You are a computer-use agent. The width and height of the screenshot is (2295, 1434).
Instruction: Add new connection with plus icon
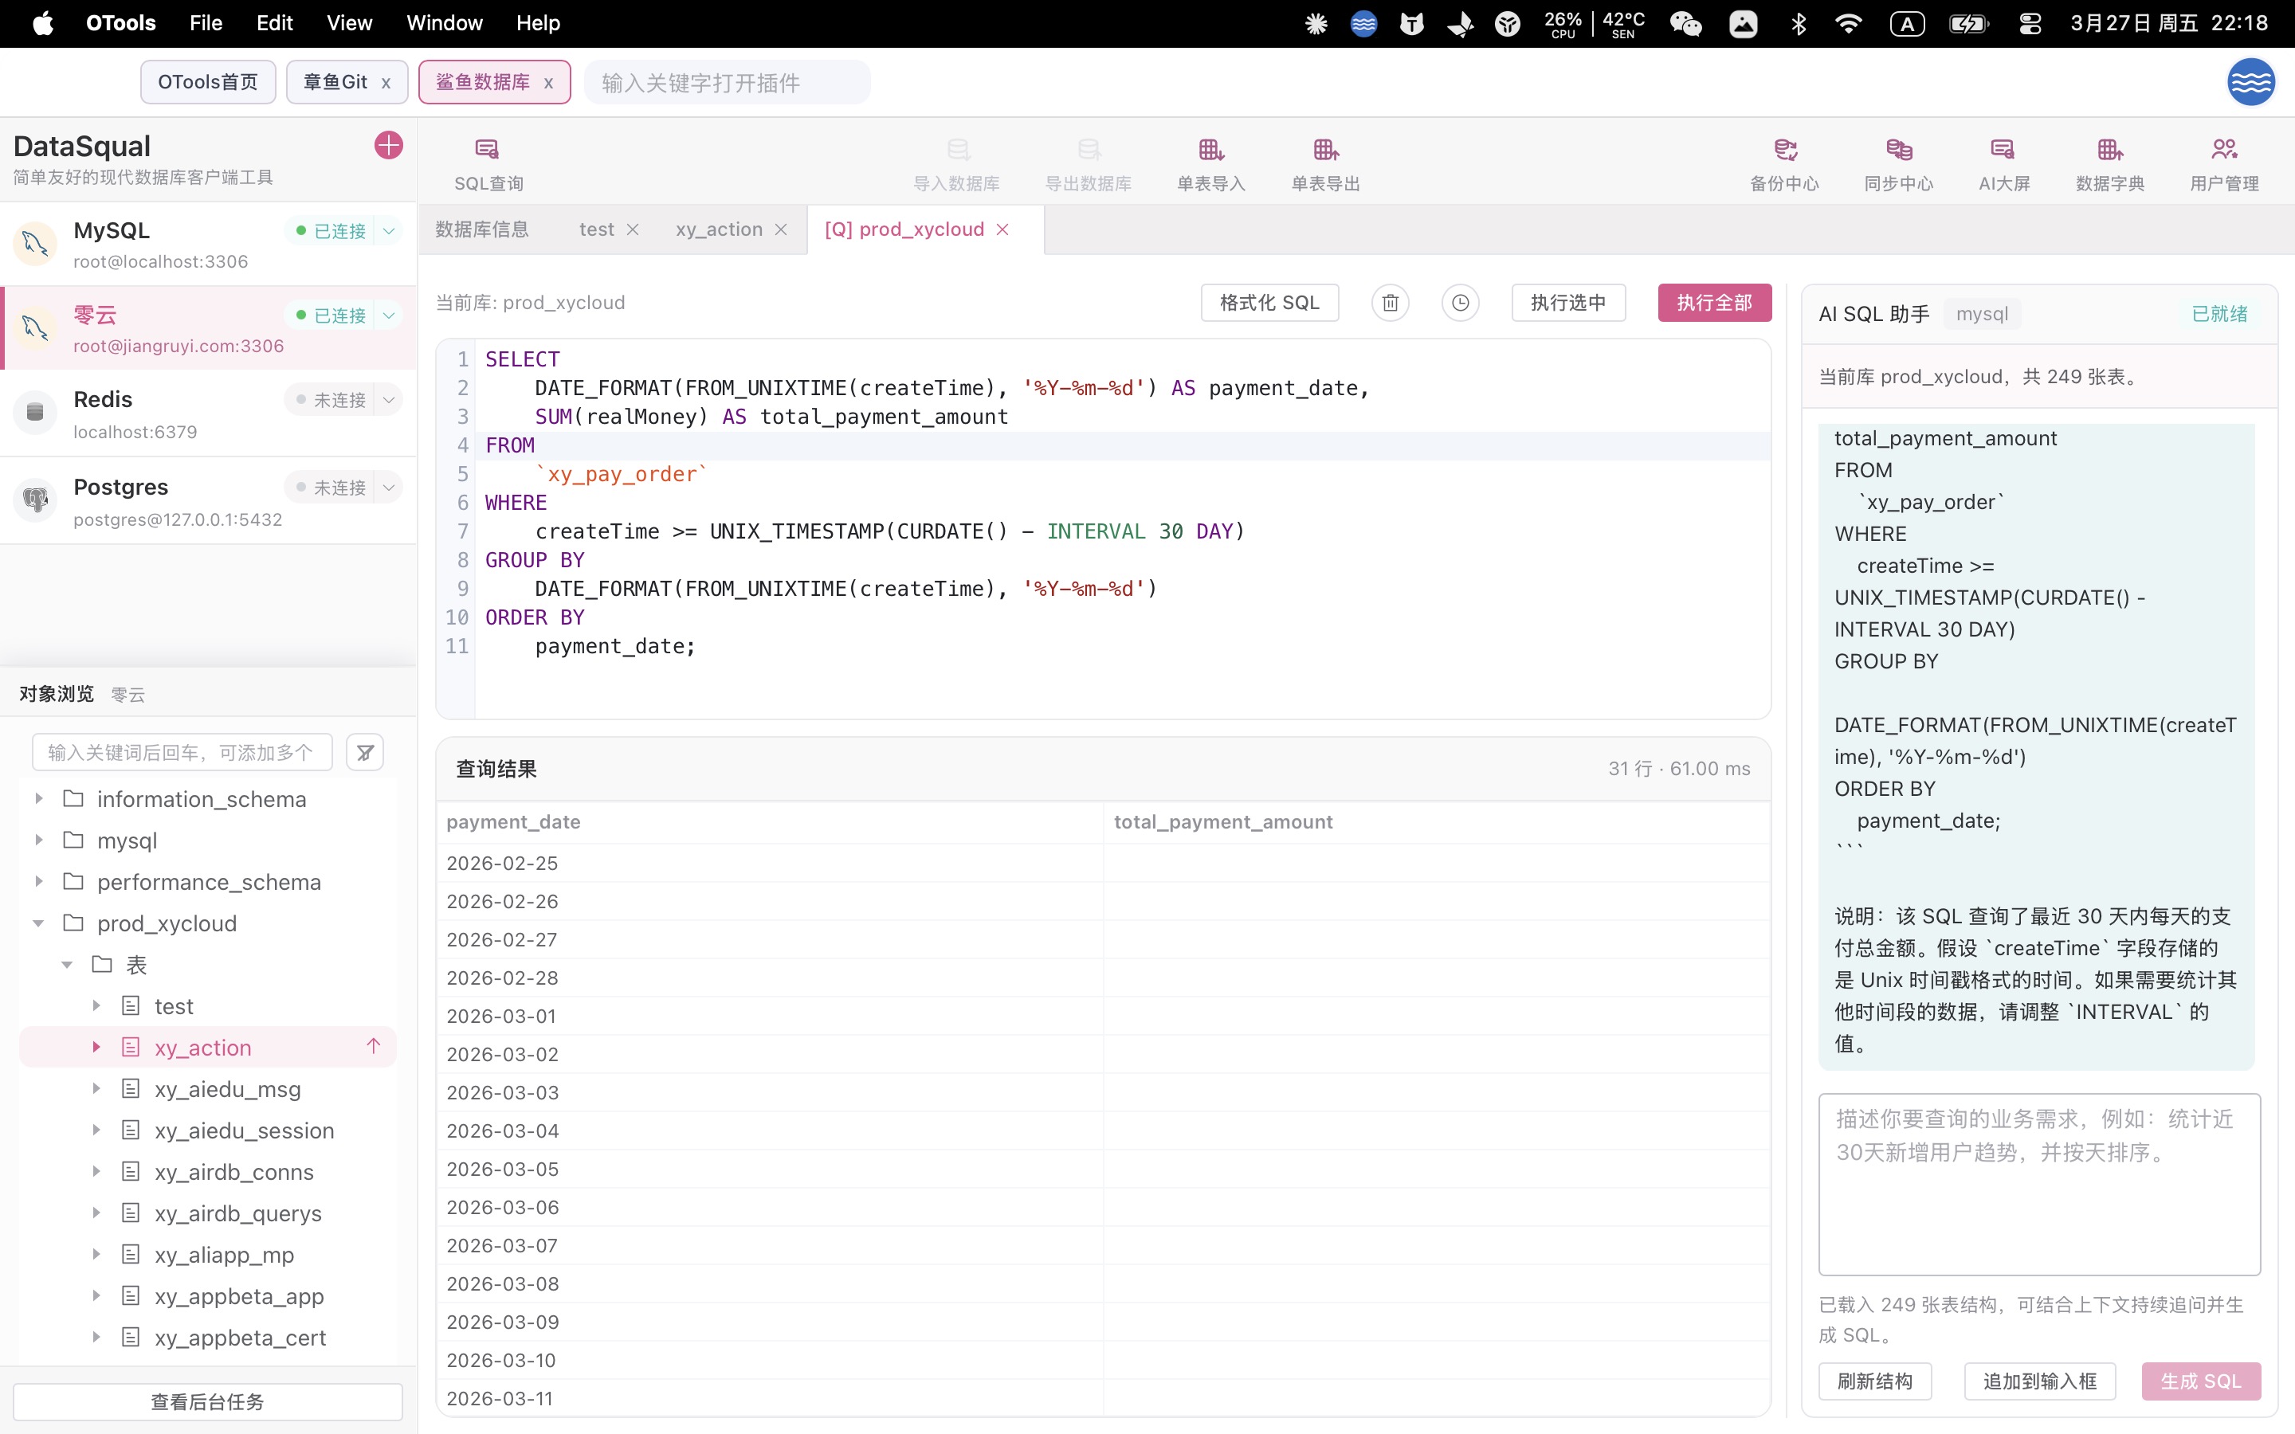coord(388,145)
